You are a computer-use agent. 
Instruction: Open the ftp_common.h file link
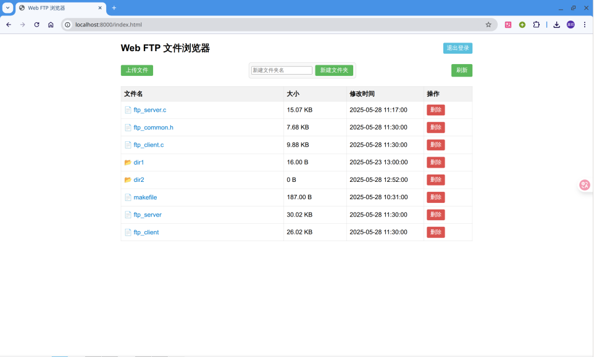[152, 127]
